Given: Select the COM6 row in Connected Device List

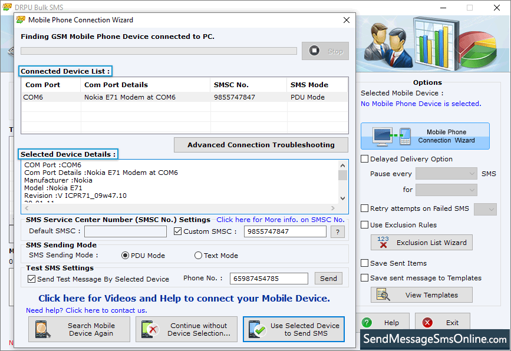Looking at the screenshot, I should coord(185,97).
